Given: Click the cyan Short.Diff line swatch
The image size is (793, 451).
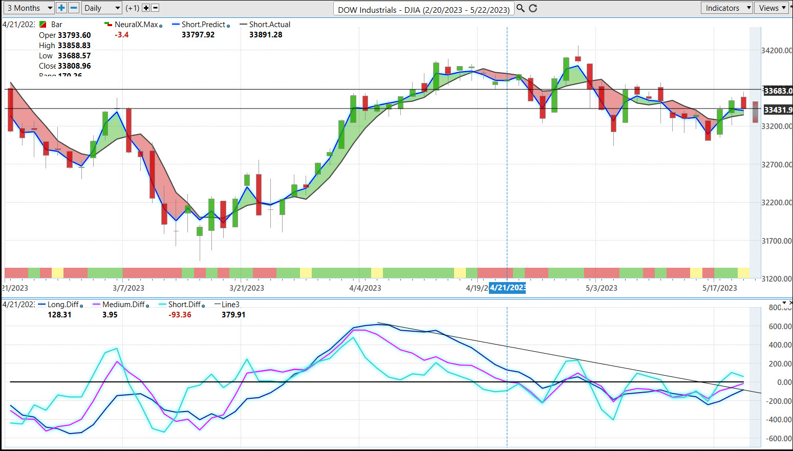Looking at the screenshot, I should point(162,304).
